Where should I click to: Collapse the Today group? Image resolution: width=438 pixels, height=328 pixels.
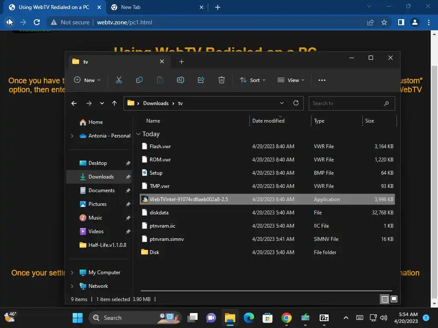pyautogui.click(x=138, y=134)
